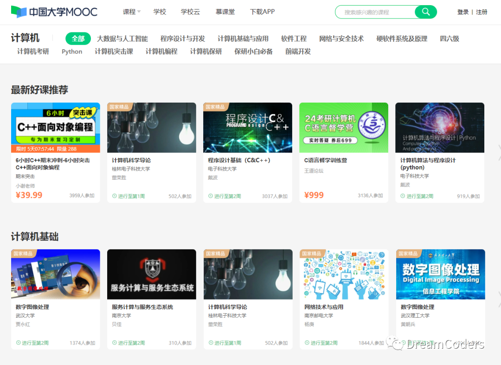
Task: Open the 程序设计C&C++ course thumbnail
Action: point(248,128)
